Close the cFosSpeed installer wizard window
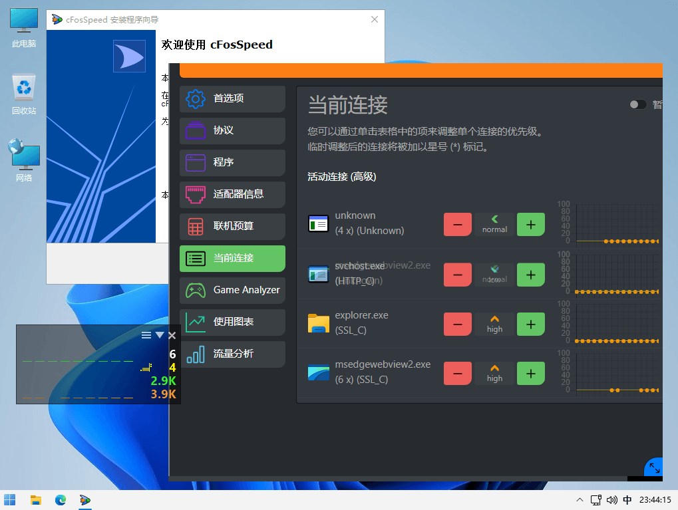Viewport: 678px width, 510px height. pyautogui.click(x=375, y=19)
